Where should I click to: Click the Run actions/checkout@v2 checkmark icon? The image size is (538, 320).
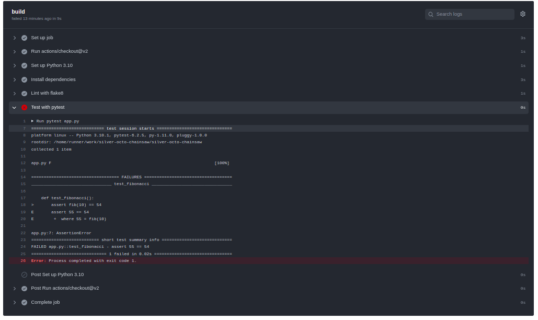(x=24, y=52)
